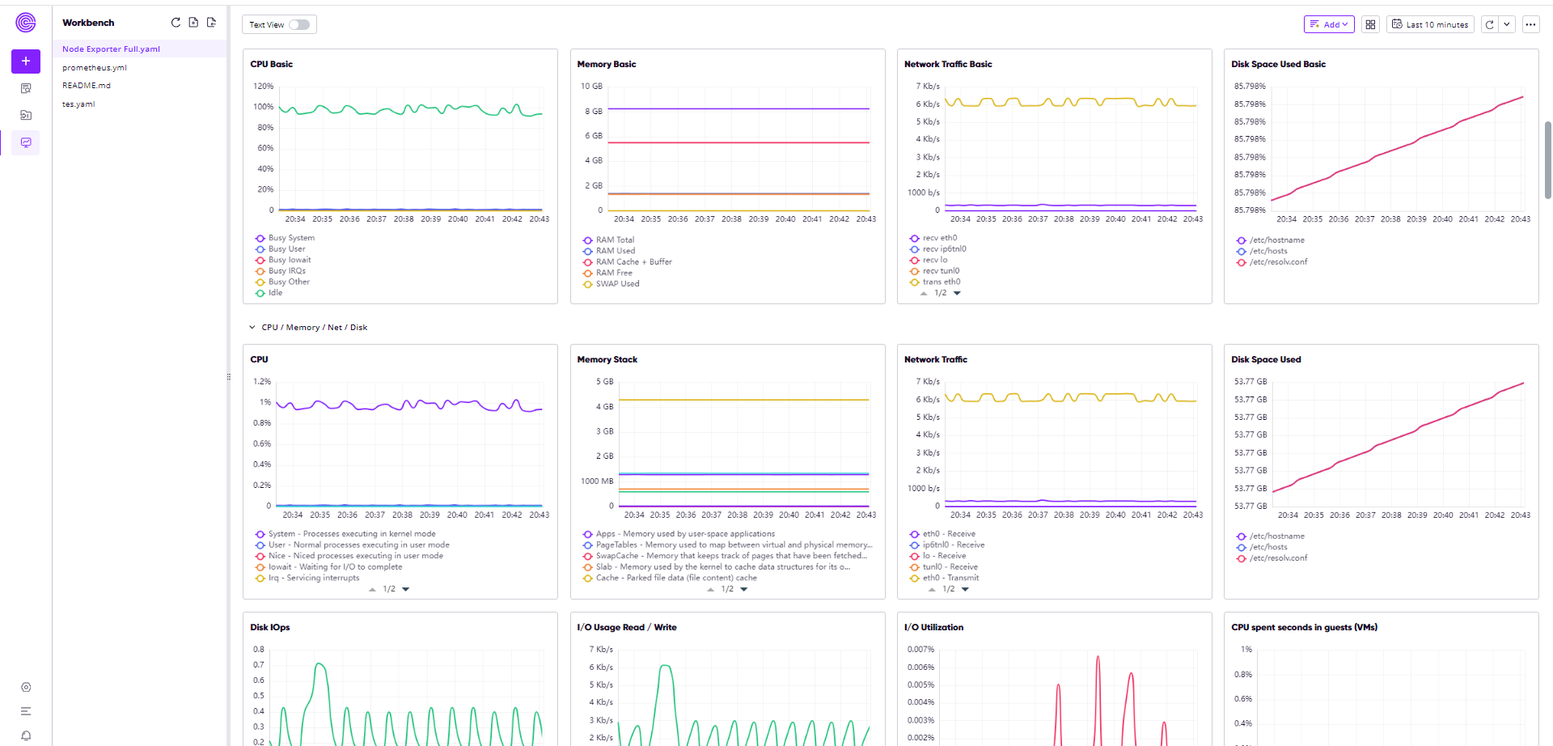Go to next legend page in Network Traffic Basic

(x=958, y=294)
